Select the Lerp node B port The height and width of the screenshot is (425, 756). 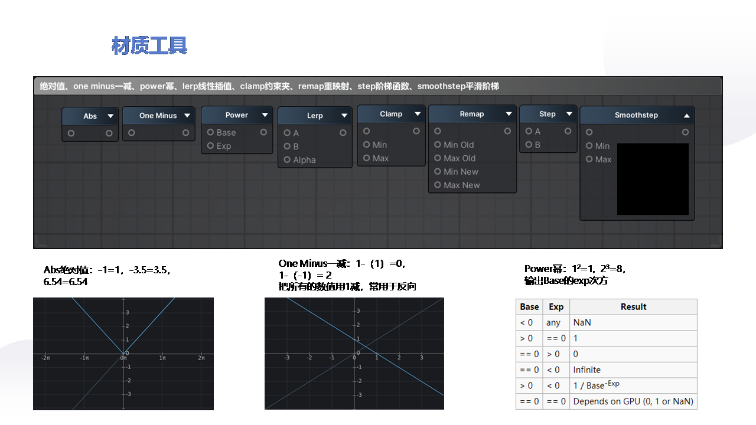click(x=287, y=146)
